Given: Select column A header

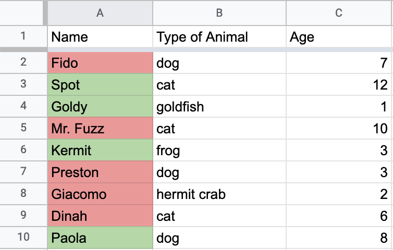Looking at the screenshot, I should [x=100, y=12].
